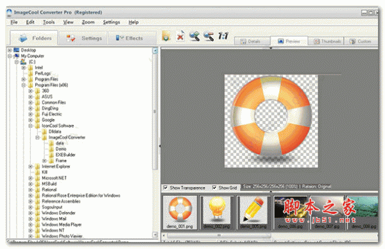Collapse the ImageCool Converter node
385x249 pixels.
(37, 137)
